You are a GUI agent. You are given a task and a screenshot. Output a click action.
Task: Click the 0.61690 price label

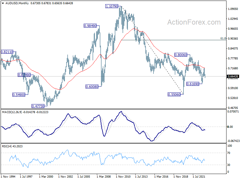click(x=193, y=84)
